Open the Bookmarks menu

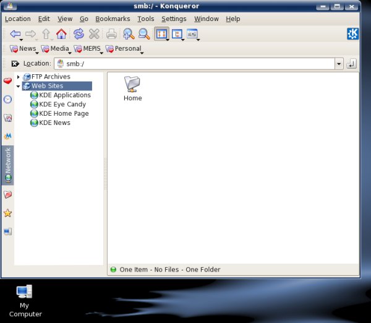[x=113, y=19]
